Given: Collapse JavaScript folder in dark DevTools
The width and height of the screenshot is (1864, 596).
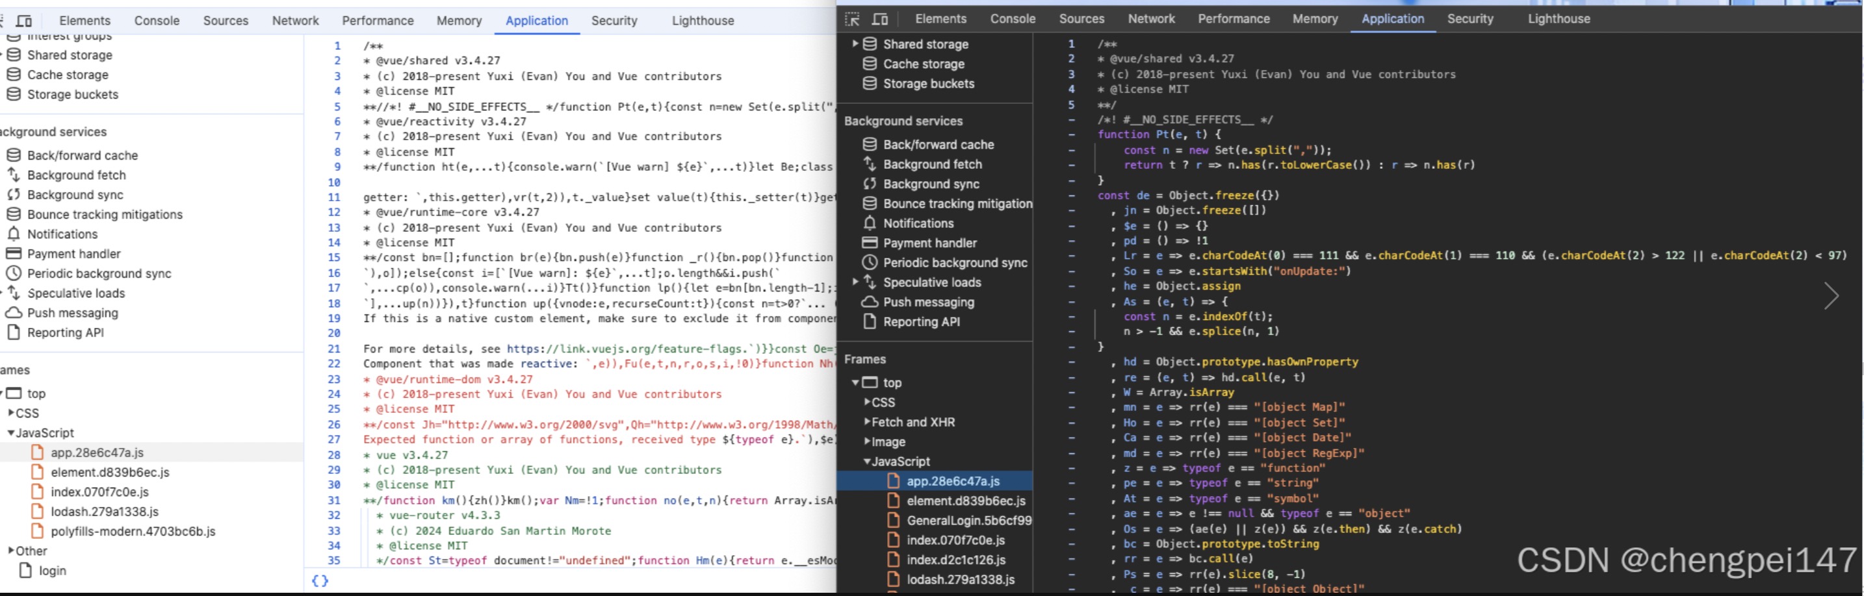Looking at the screenshot, I should coord(867,461).
